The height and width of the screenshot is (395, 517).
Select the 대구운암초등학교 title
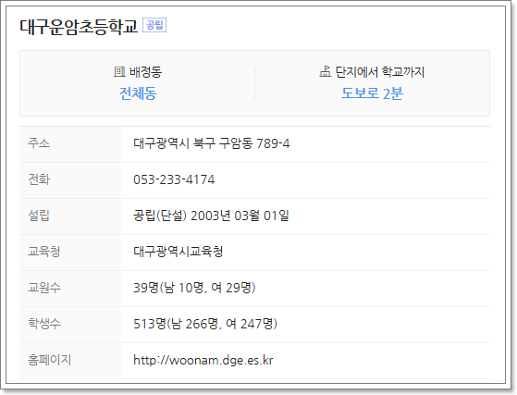coord(79,27)
